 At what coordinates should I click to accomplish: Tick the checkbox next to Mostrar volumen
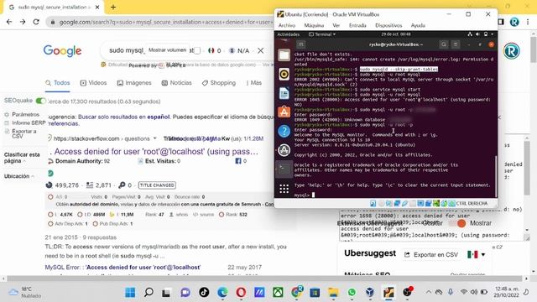(197, 50)
